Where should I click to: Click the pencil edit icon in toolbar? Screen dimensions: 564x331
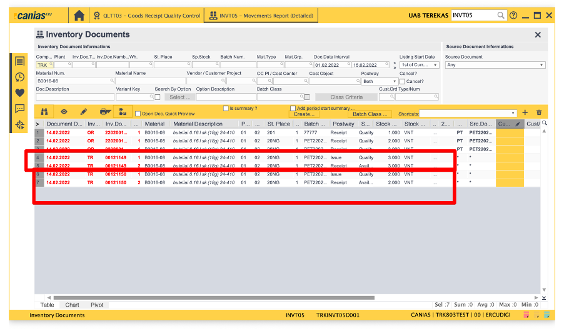(83, 112)
